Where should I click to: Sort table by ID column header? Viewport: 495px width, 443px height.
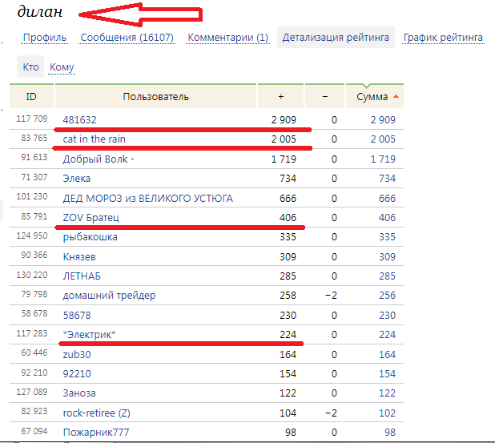31,97
